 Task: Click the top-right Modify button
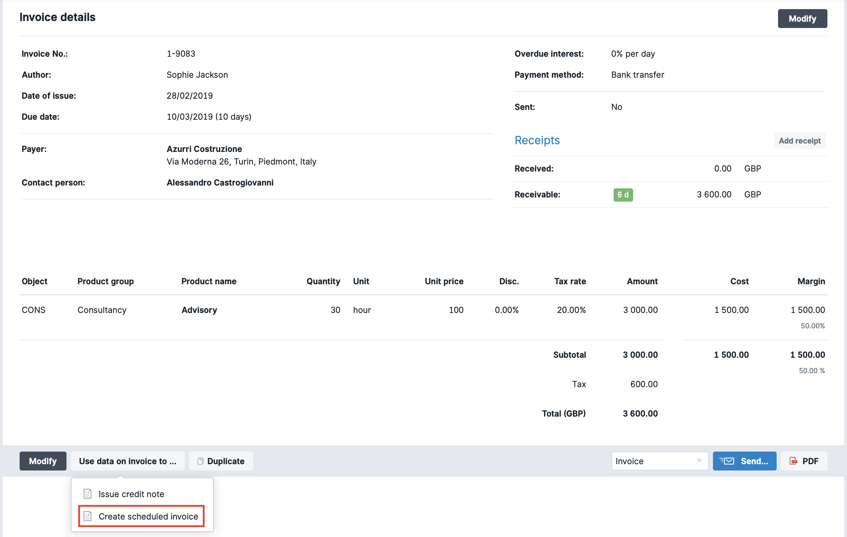coord(802,19)
